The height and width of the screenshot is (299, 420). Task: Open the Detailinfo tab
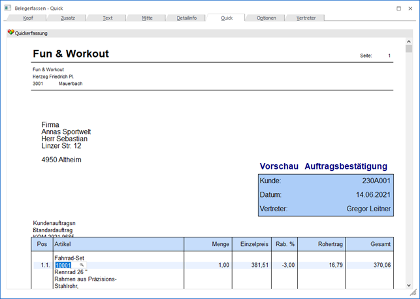[186, 18]
